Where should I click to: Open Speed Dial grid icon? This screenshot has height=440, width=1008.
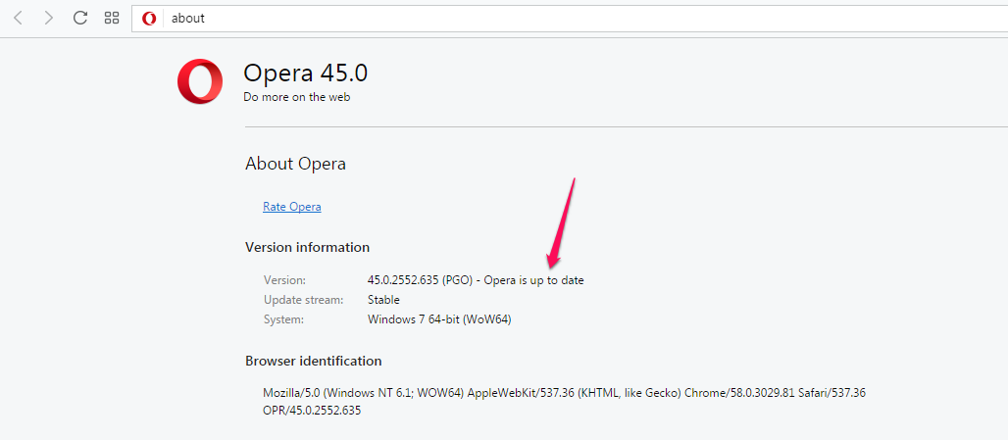pyautogui.click(x=112, y=18)
